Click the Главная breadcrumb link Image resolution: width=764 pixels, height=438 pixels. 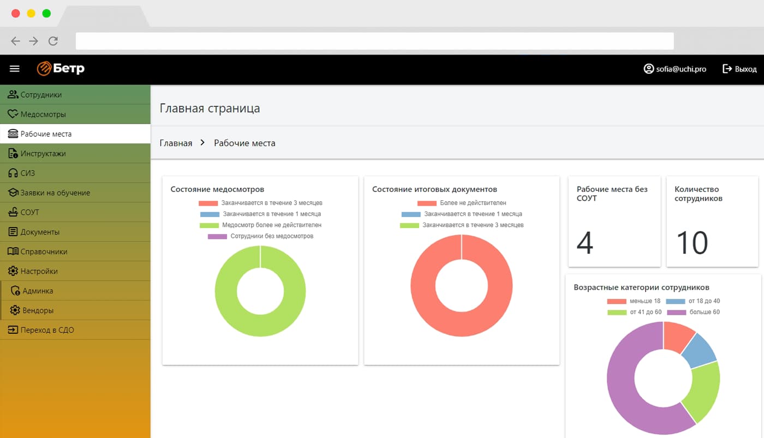[x=176, y=143]
